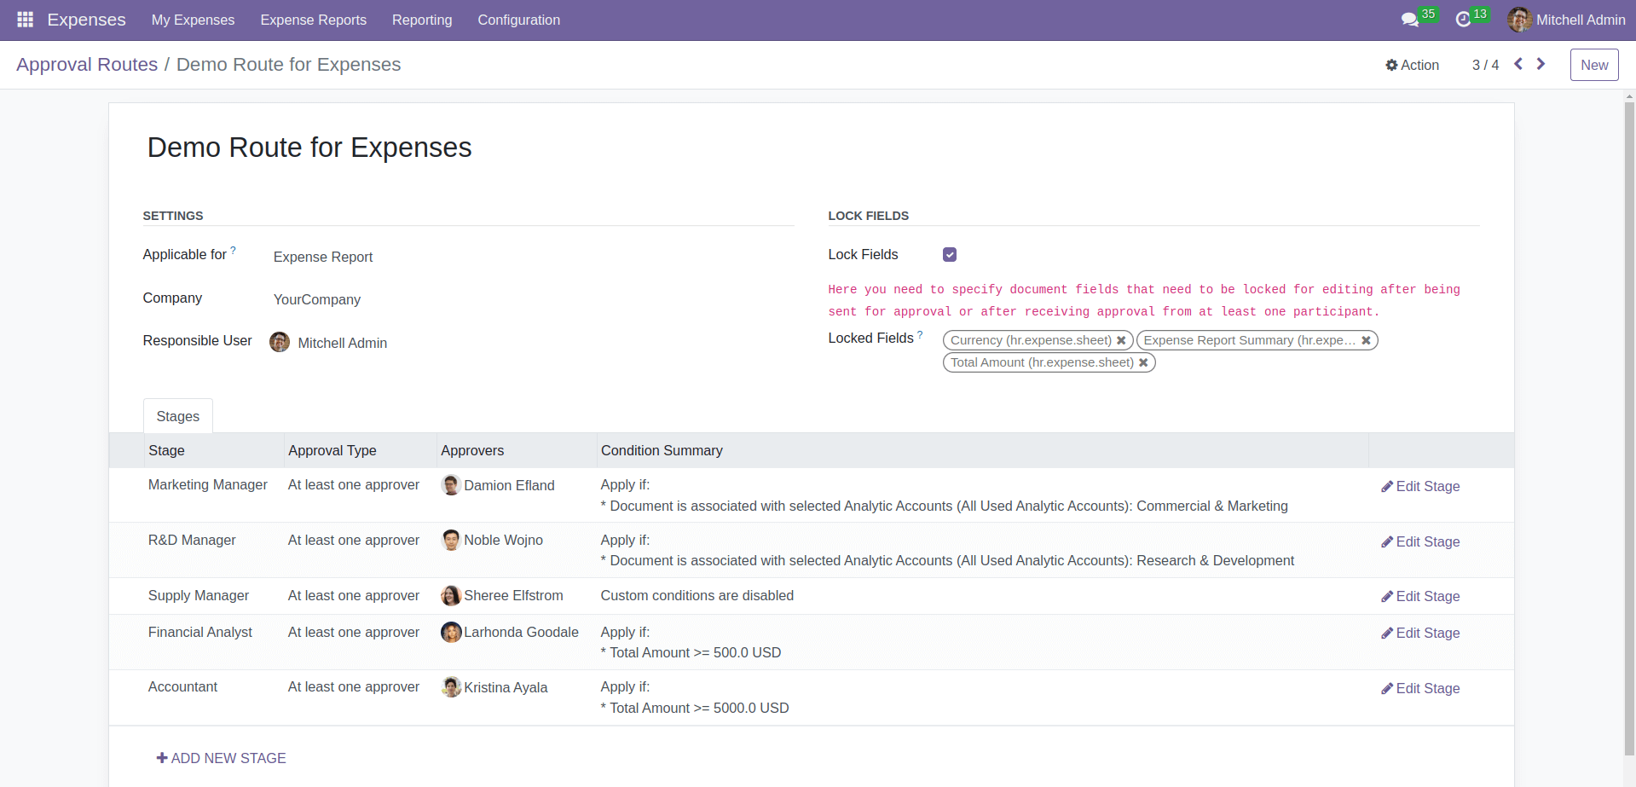Uncheck the Lock Fields checkbox
The width and height of the screenshot is (1636, 787).
(x=949, y=254)
